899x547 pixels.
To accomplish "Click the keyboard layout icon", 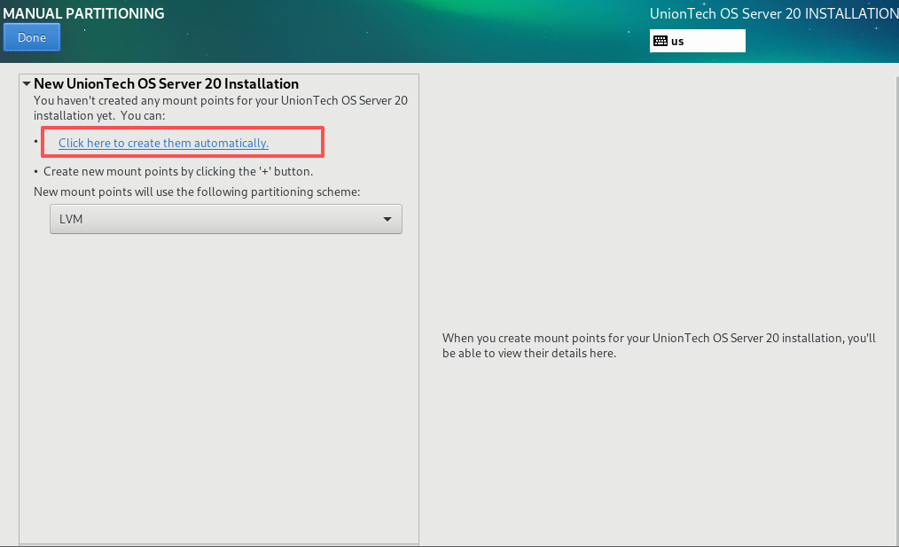I will (661, 41).
